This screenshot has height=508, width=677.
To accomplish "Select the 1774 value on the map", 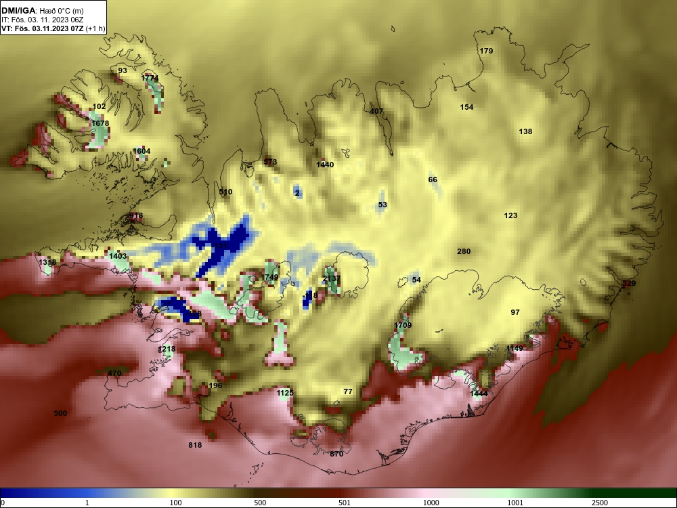I will (150, 78).
